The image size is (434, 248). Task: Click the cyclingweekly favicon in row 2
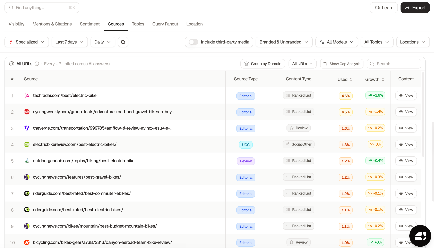[27, 112]
